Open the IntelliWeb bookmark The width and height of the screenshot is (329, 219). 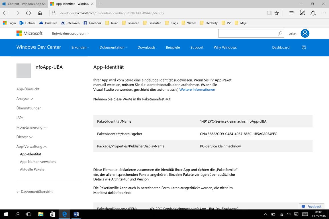pos(70,23)
